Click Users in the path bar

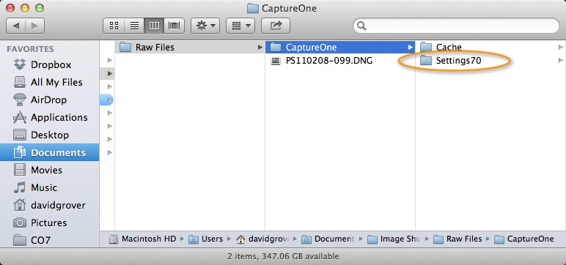(x=206, y=239)
